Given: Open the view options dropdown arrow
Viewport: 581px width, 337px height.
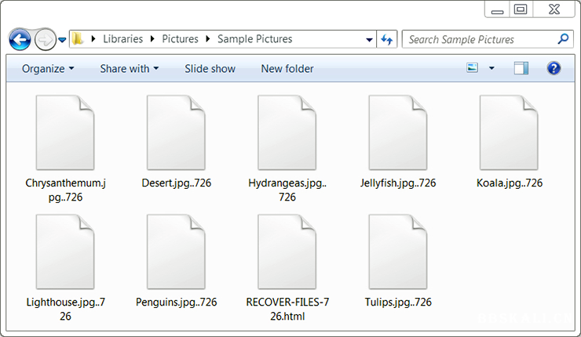Looking at the screenshot, I should [491, 68].
